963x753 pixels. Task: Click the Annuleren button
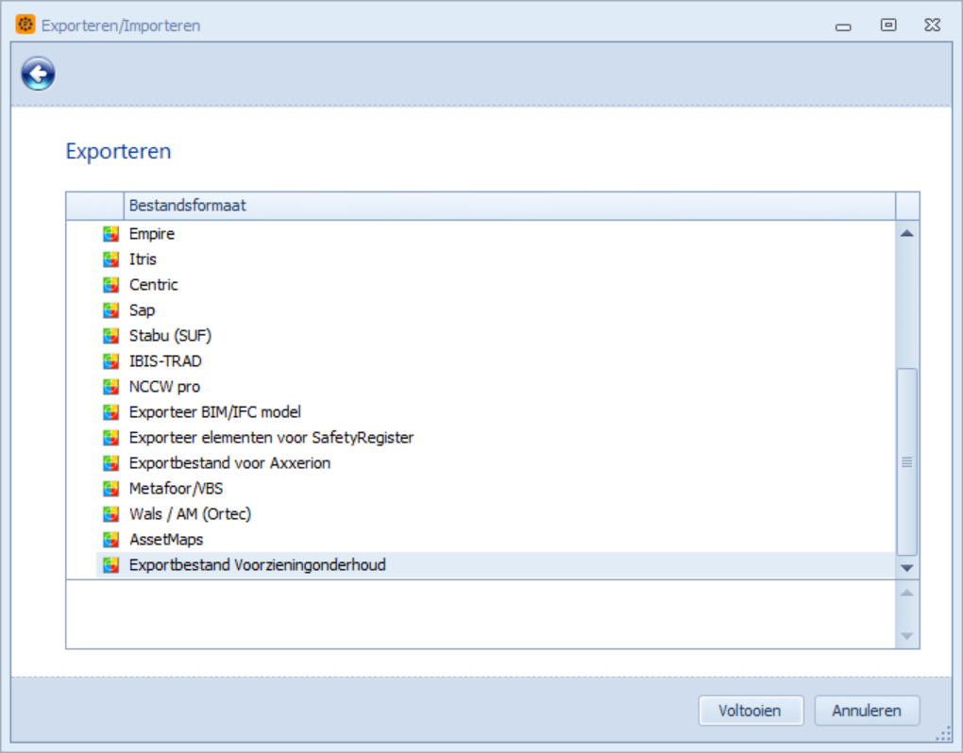tap(867, 711)
